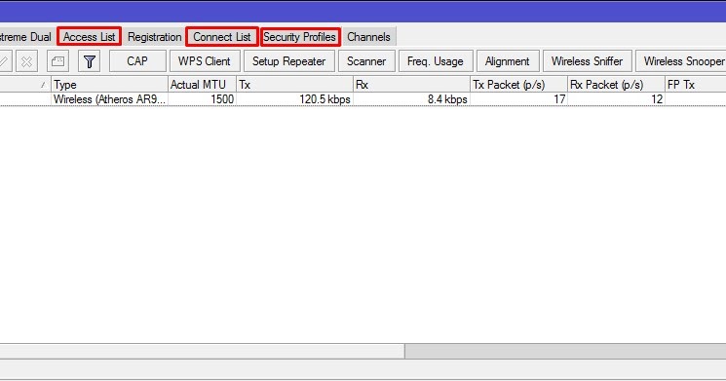726x381 pixels.
Task: Open the Alignment tool
Action: pyautogui.click(x=508, y=61)
